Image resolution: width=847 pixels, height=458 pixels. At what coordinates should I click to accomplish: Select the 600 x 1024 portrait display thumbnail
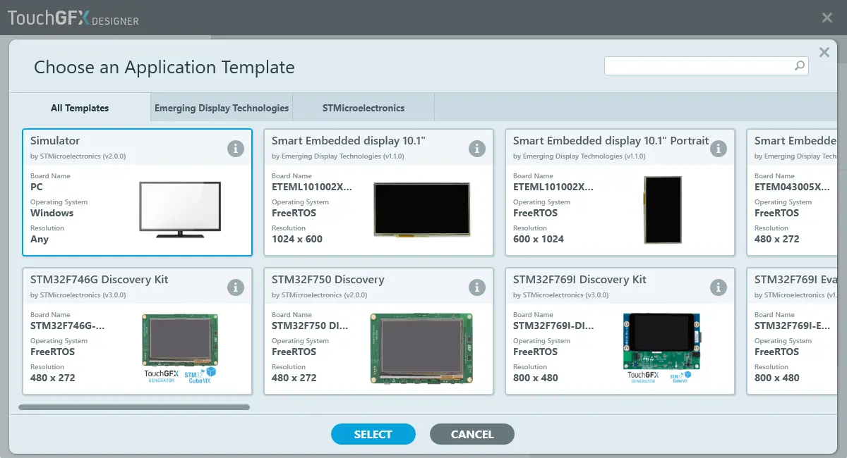point(663,209)
